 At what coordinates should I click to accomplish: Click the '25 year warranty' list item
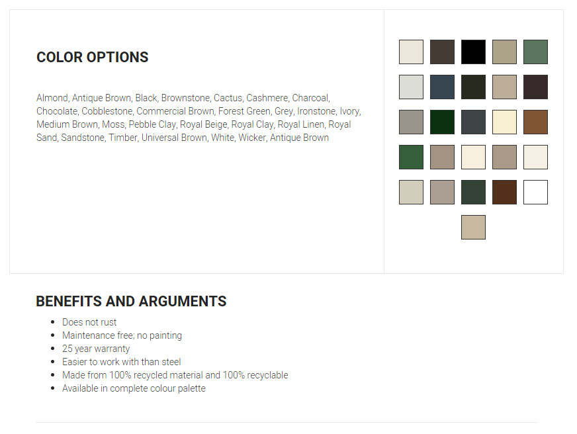coord(96,349)
